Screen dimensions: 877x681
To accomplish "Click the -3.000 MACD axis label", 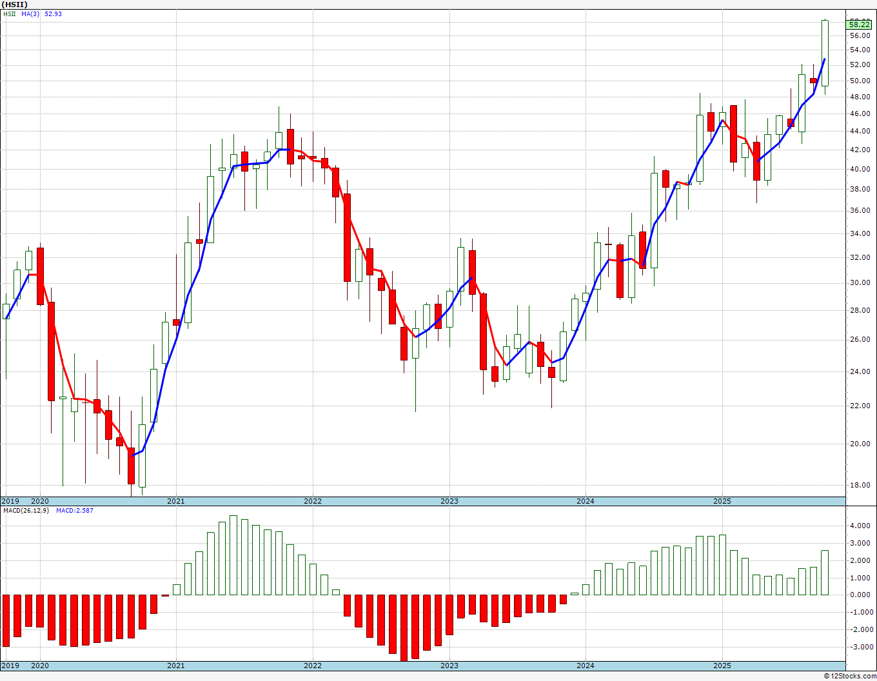I will click(x=861, y=647).
